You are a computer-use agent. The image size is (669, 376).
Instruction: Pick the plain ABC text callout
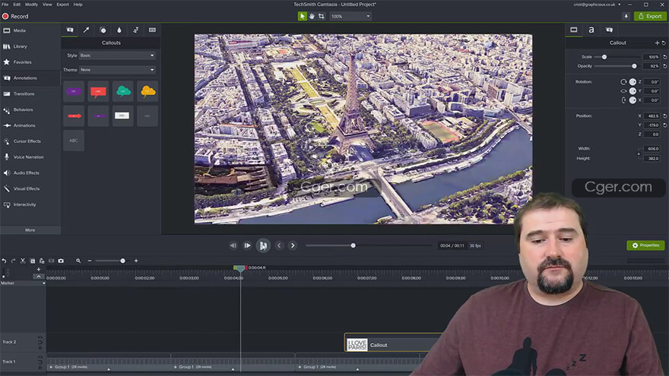pyautogui.click(x=74, y=141)
